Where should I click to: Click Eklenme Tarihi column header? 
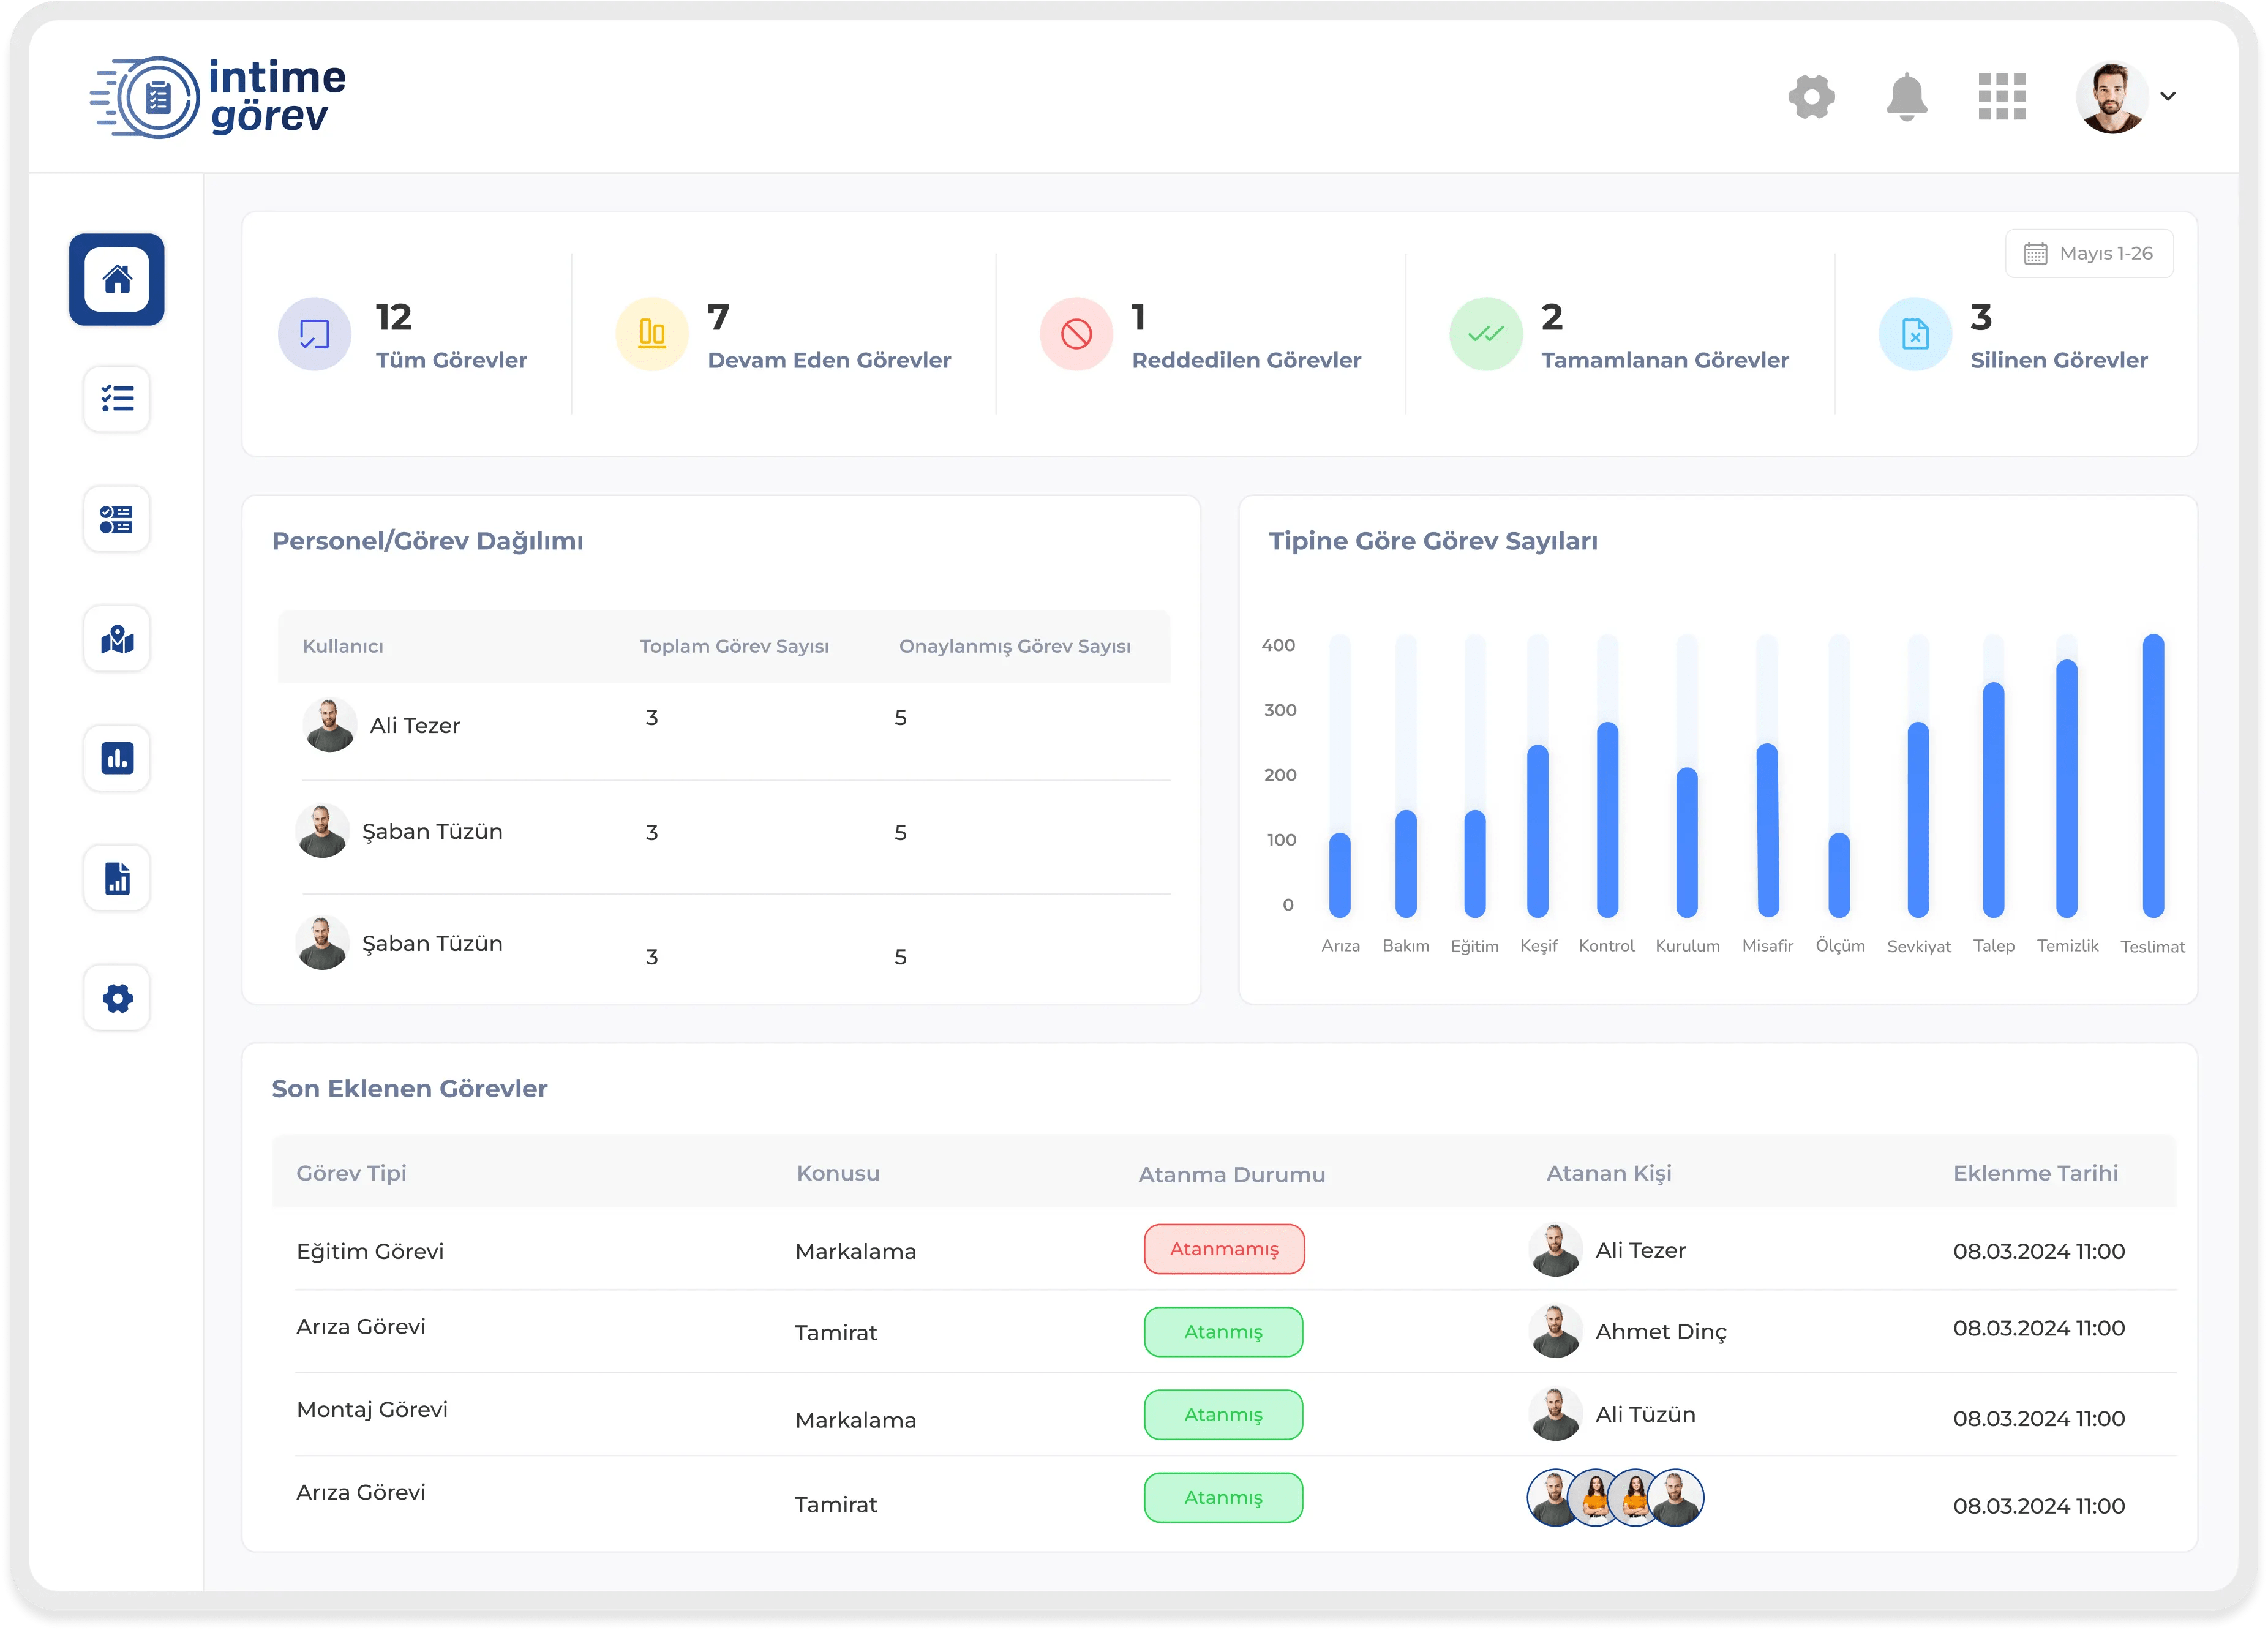[x=2036, y=1173]
